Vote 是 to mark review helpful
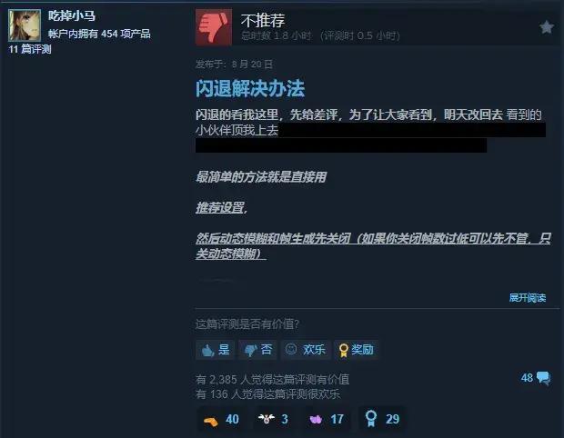The width and height of the screenshot is (564, 438). click(215, 350)
